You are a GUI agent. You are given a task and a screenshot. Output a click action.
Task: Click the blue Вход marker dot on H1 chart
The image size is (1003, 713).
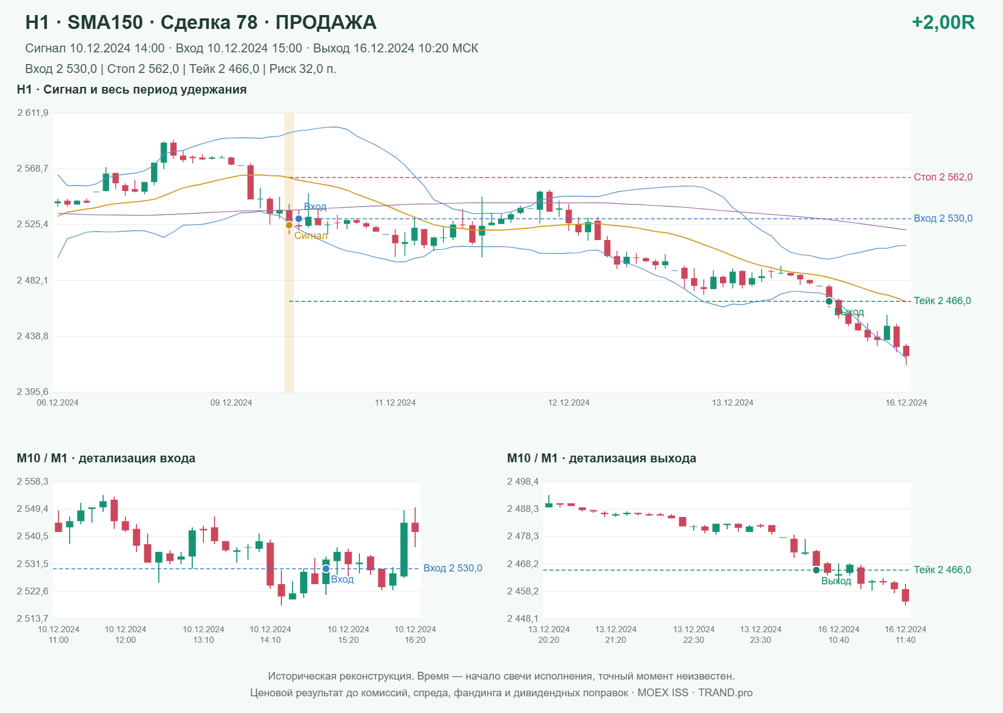[x=299, y=219]
